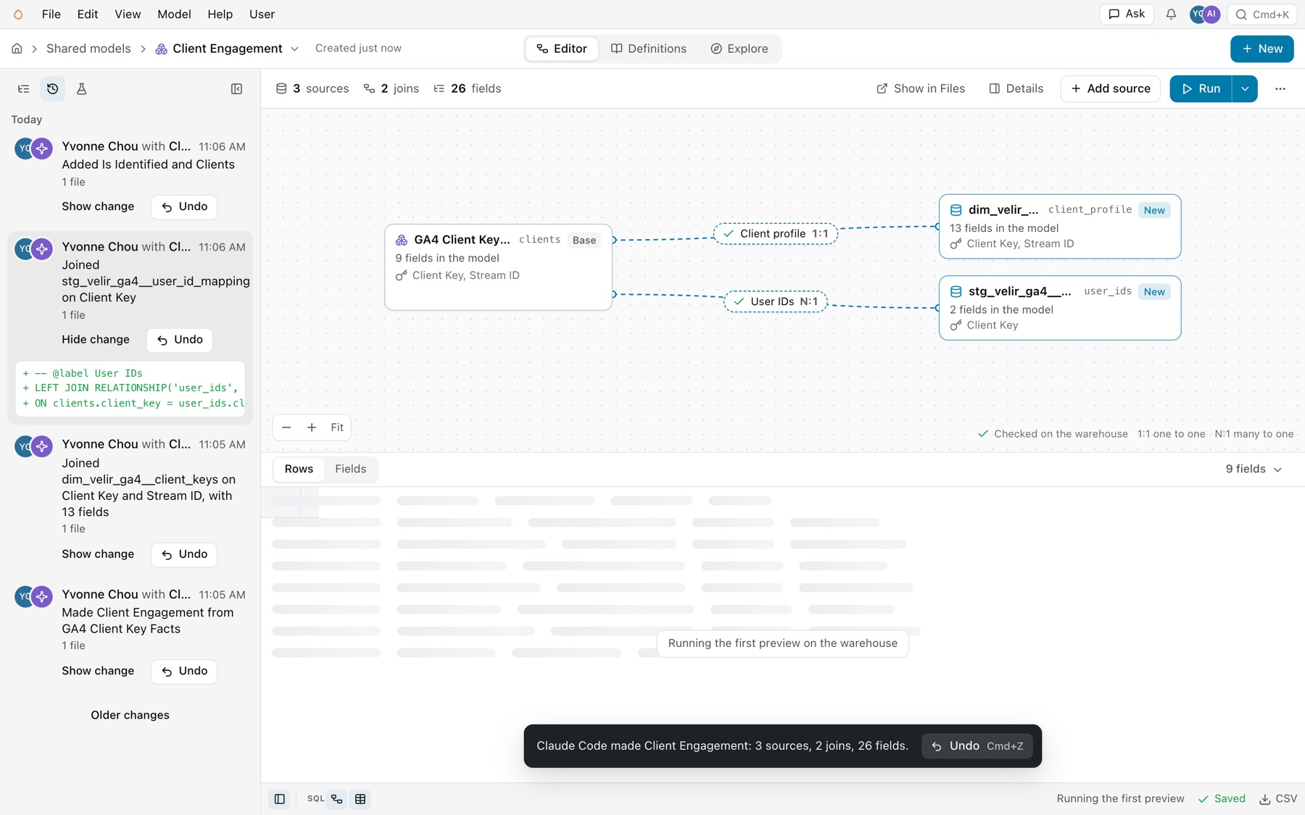Select the Fields tab in preview
Viewport: 1305px width, 815px height.
[350, 469]
